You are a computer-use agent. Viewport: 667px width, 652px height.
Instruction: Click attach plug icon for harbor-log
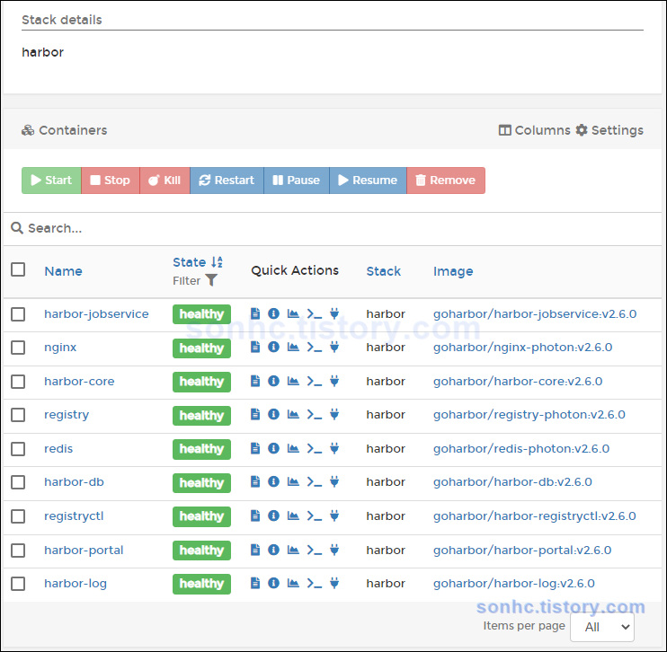coord(334,583)
